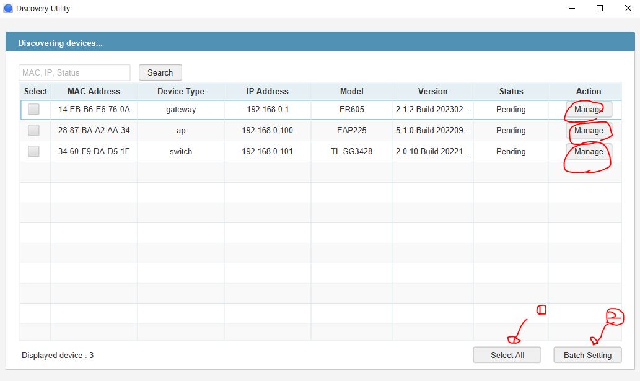
Task: Click Manage for the TL-SG3428 switch
Action: pos(589,151)
